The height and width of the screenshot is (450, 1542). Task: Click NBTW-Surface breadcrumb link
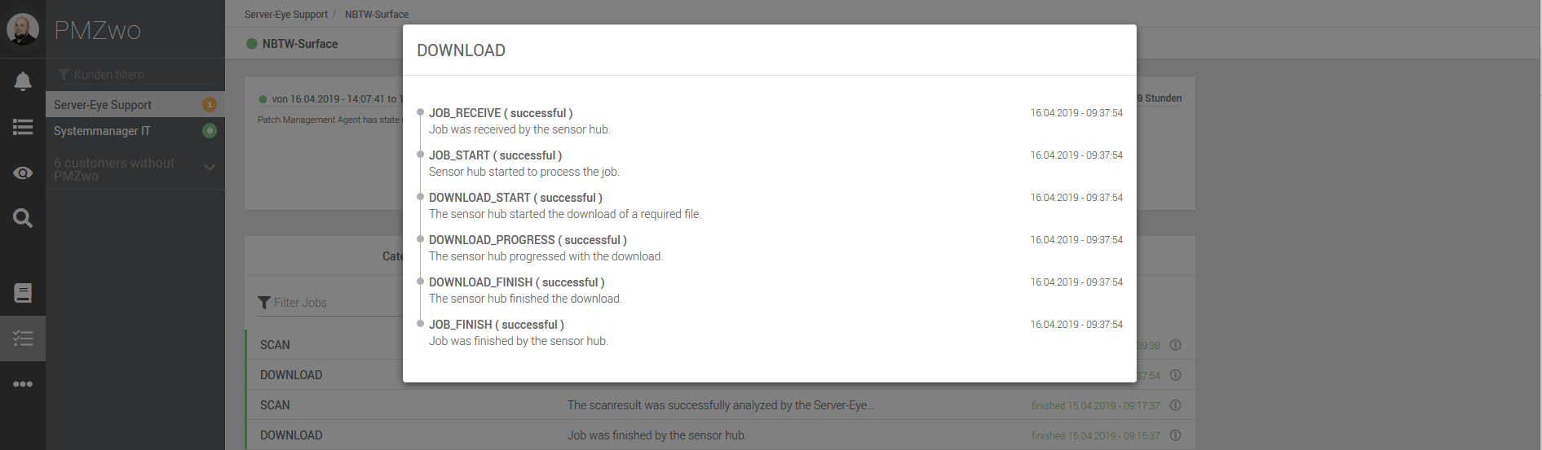coord(377,15)
